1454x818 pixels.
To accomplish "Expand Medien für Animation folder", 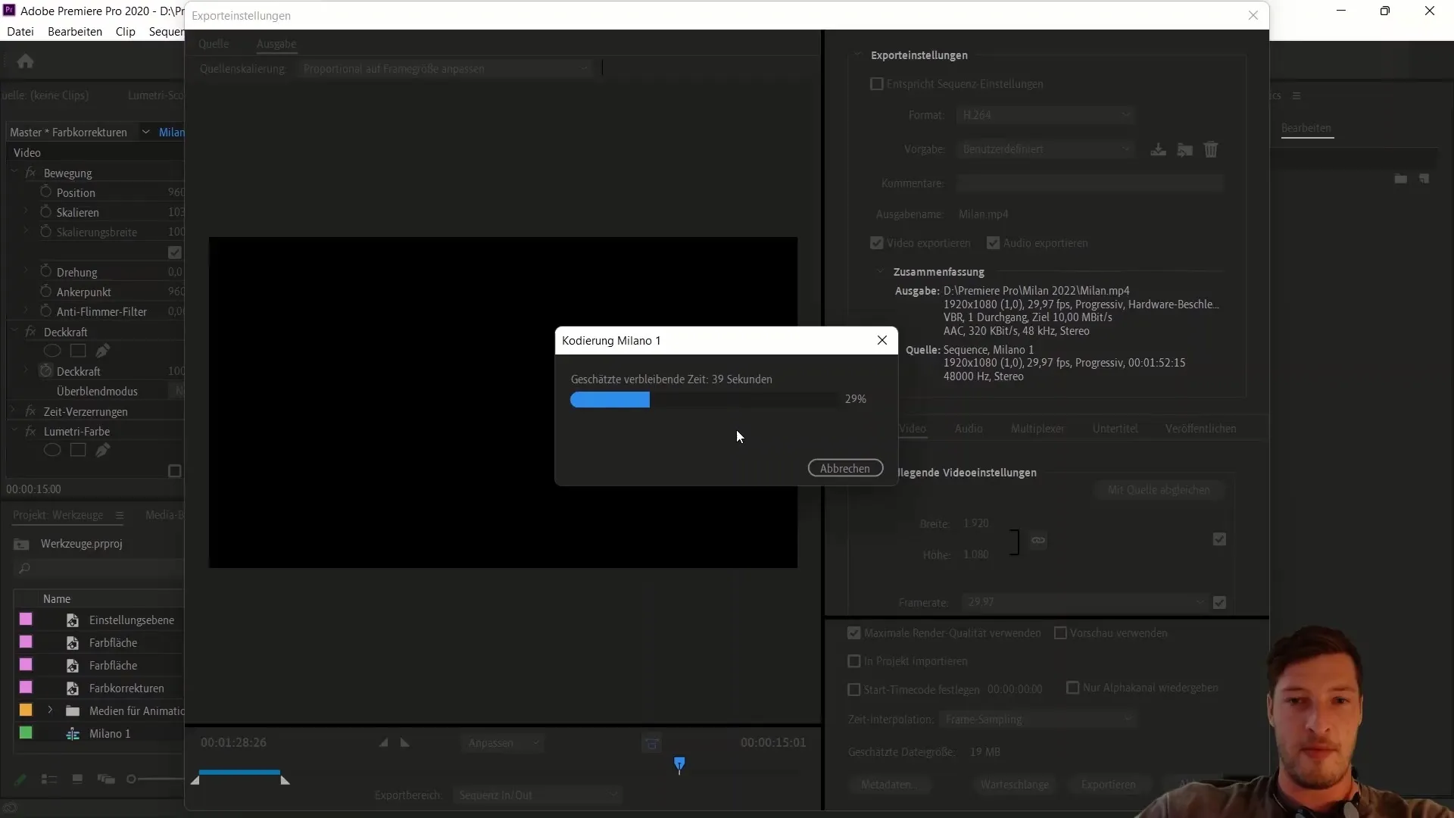I will (50, 710).
